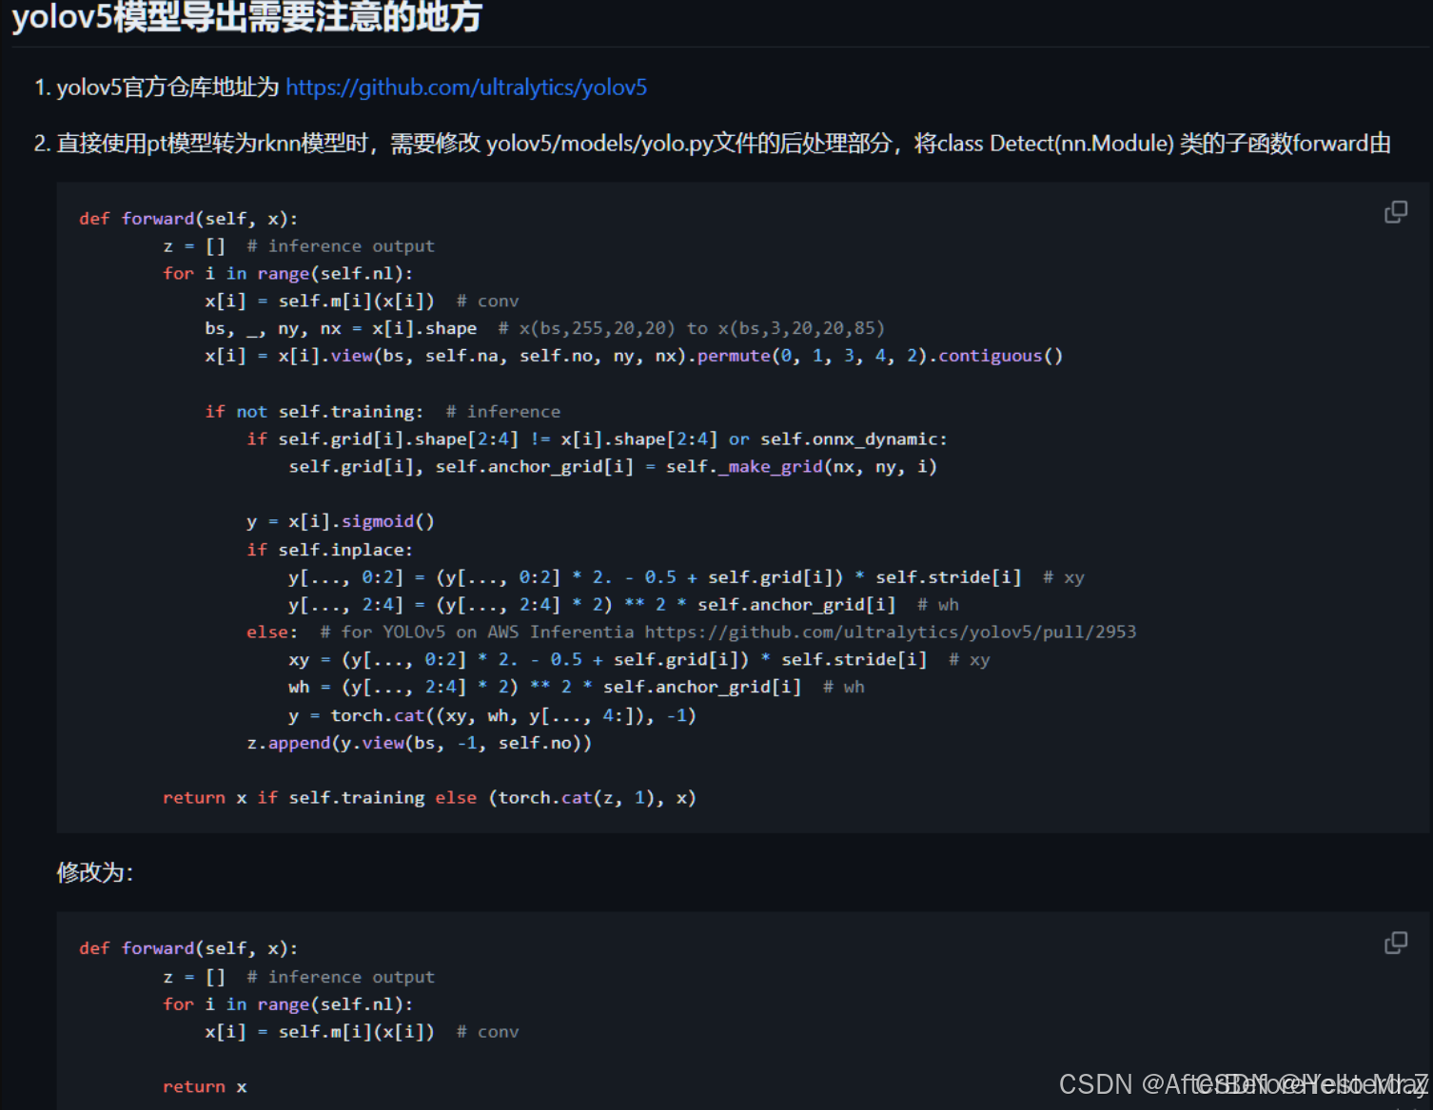This screenshot has width=1433, height=1110.
Task: Click the line containing 'self.onnx_dynamic:'
Action: click(597, 438)
